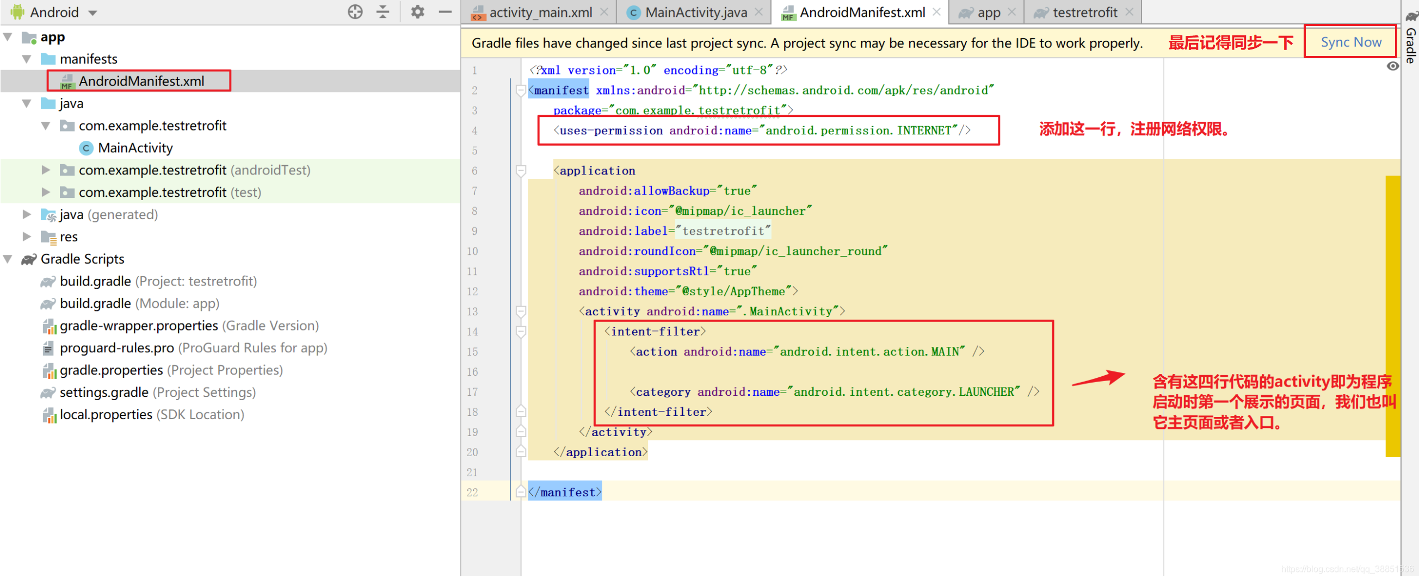The width and height of the screenshot is (1419, 579).
Task: Click line number 4 in gutter
Action: pos(474,131)
